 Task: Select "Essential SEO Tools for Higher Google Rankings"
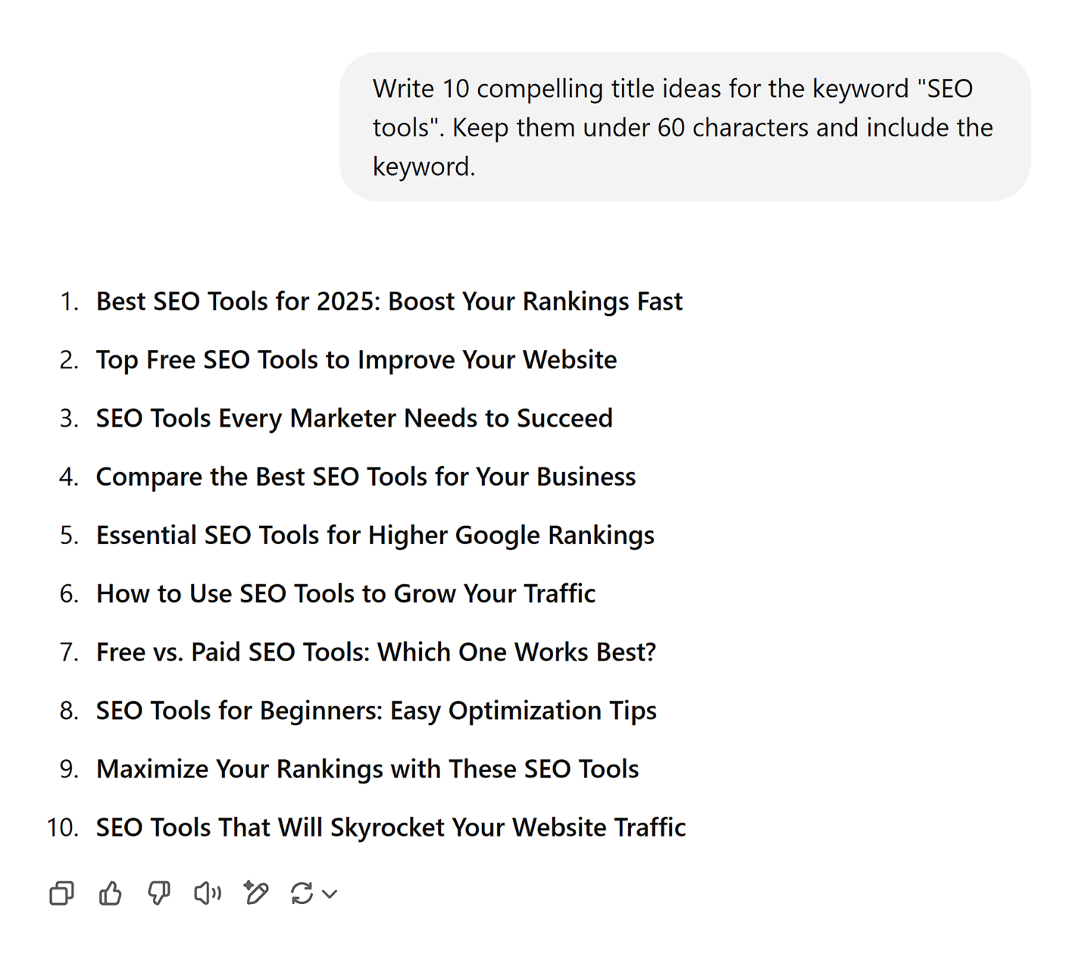pos(375,535)
